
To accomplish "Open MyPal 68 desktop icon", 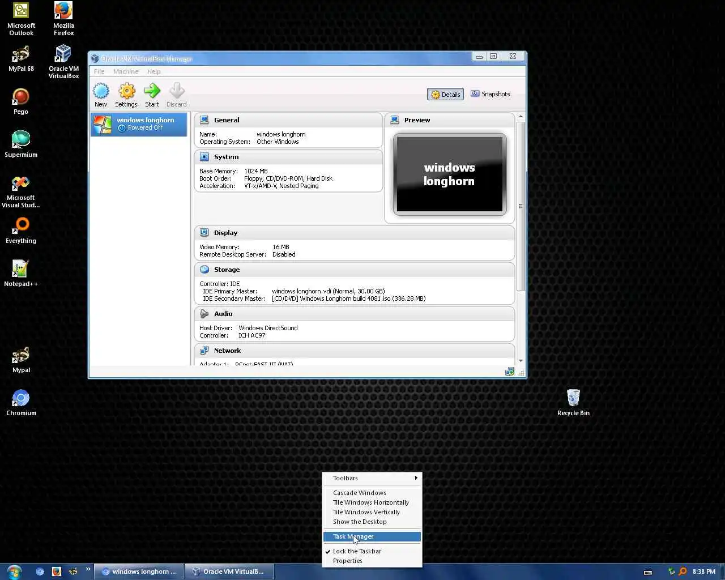I will pyautogui.click(x=21, y=58).
